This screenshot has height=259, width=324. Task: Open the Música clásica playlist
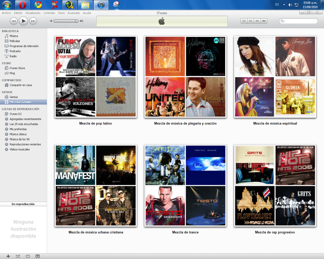tap(23, 134)
